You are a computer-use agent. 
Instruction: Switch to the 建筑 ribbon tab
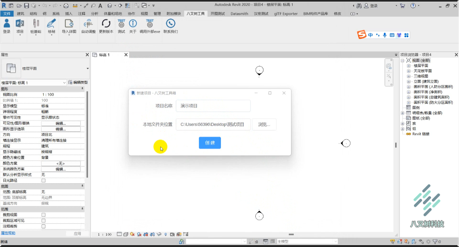tap(21, 14)
